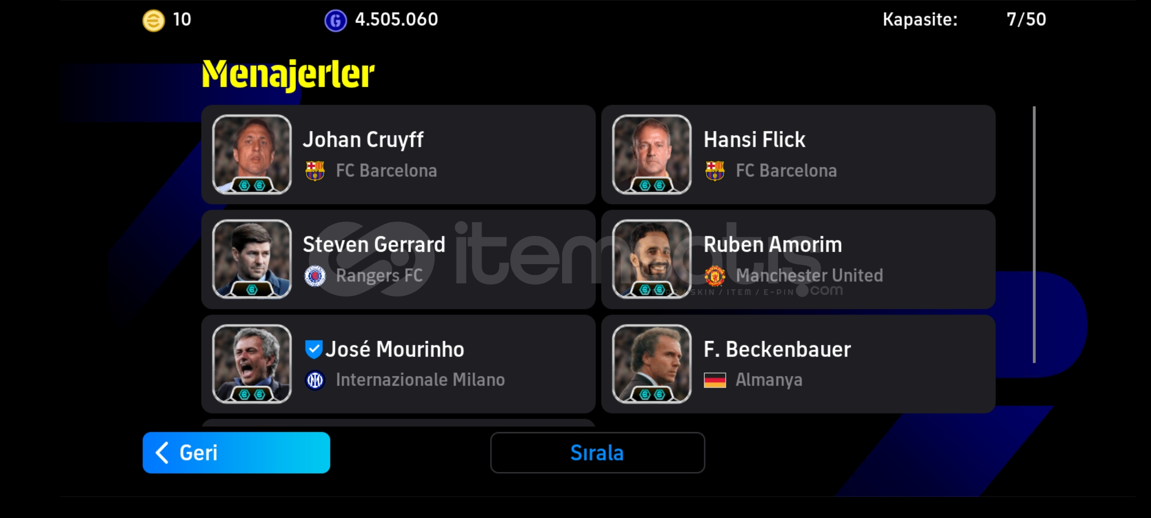Tap the Internazionale Milano club badge
This screenshot has width=1151, height=518.
click(315, 380)
